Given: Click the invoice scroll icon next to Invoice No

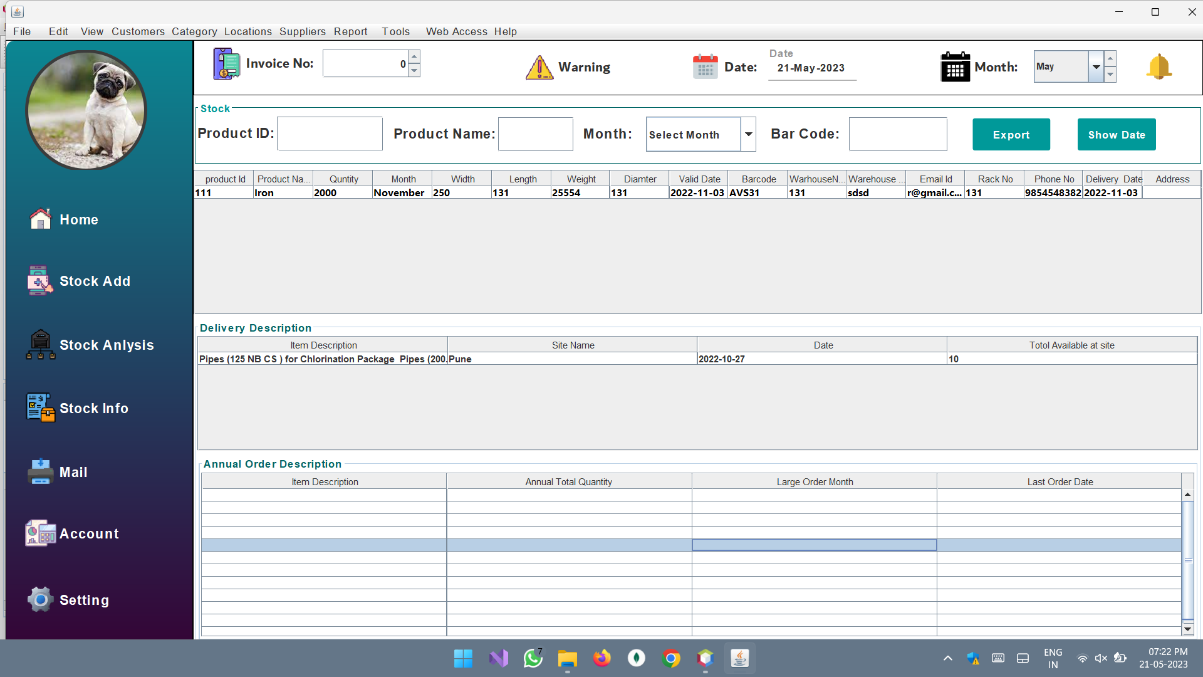Looking at the screenshot, I should tap(226, 63).
